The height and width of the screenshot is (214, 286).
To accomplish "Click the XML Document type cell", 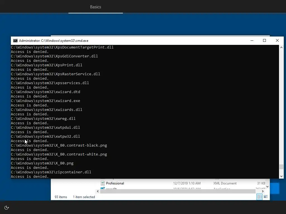I will pyautogui.click(x=225, y=183).
